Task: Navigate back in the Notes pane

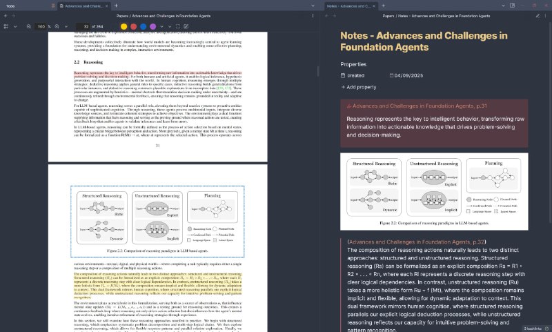Action: [326, 16]
